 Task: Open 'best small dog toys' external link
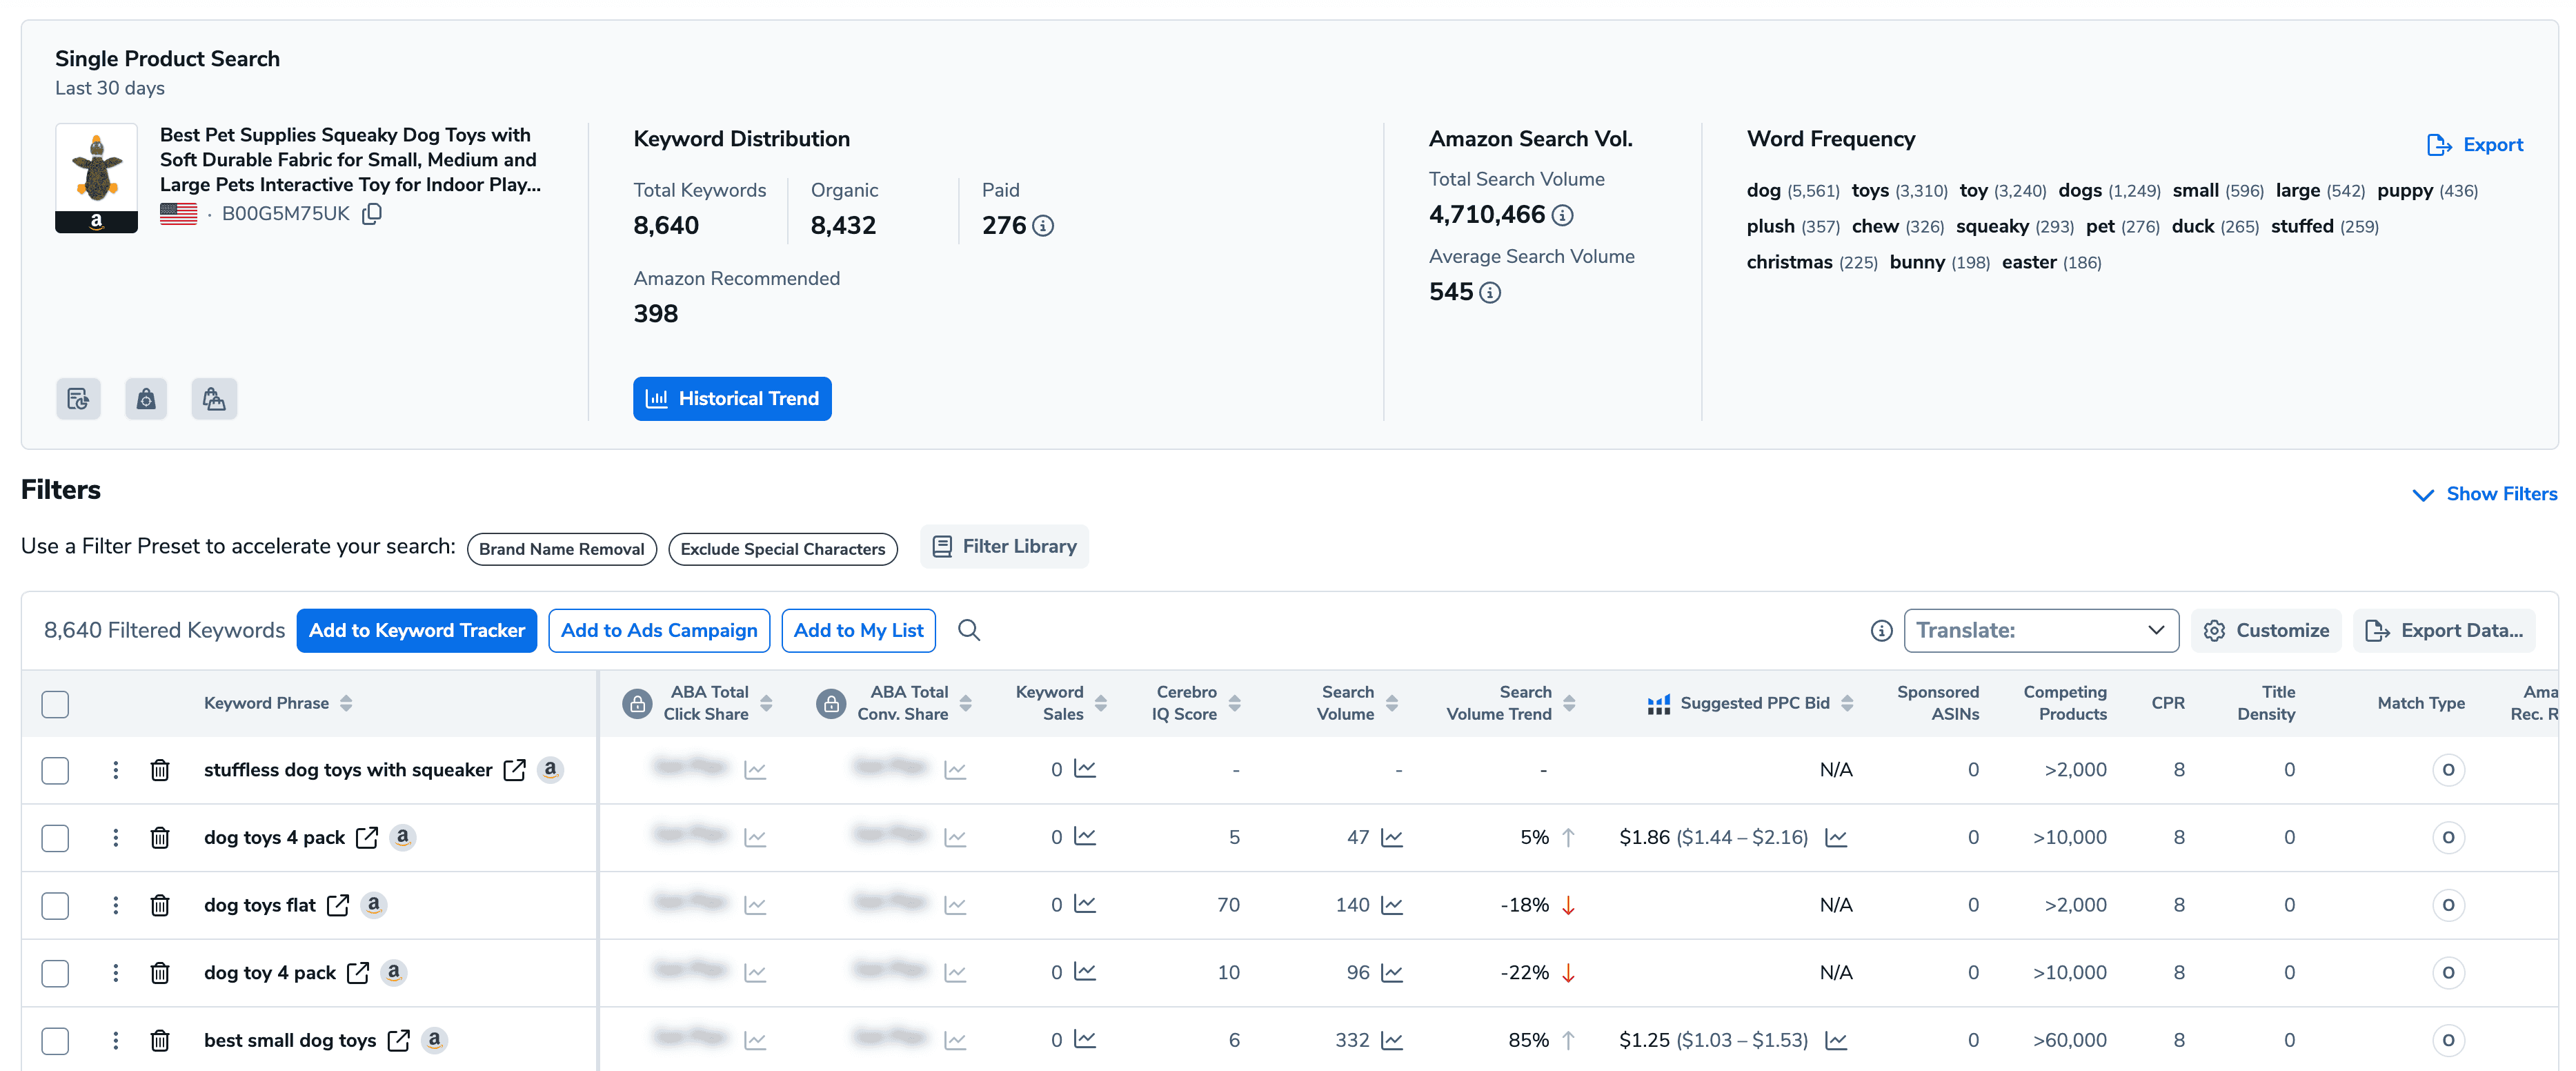point(398,1040)
